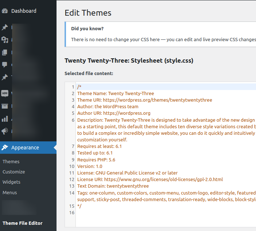The image size is (256, 231).
Task: Open the Themes submenu item
Action: [11, 161]
